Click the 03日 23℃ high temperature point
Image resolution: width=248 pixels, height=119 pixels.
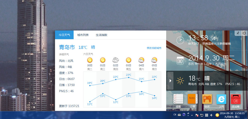click(129, 78)
